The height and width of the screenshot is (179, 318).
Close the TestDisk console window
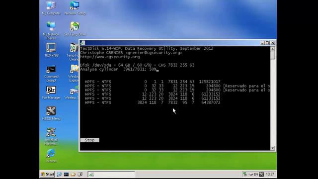[273, 43]
